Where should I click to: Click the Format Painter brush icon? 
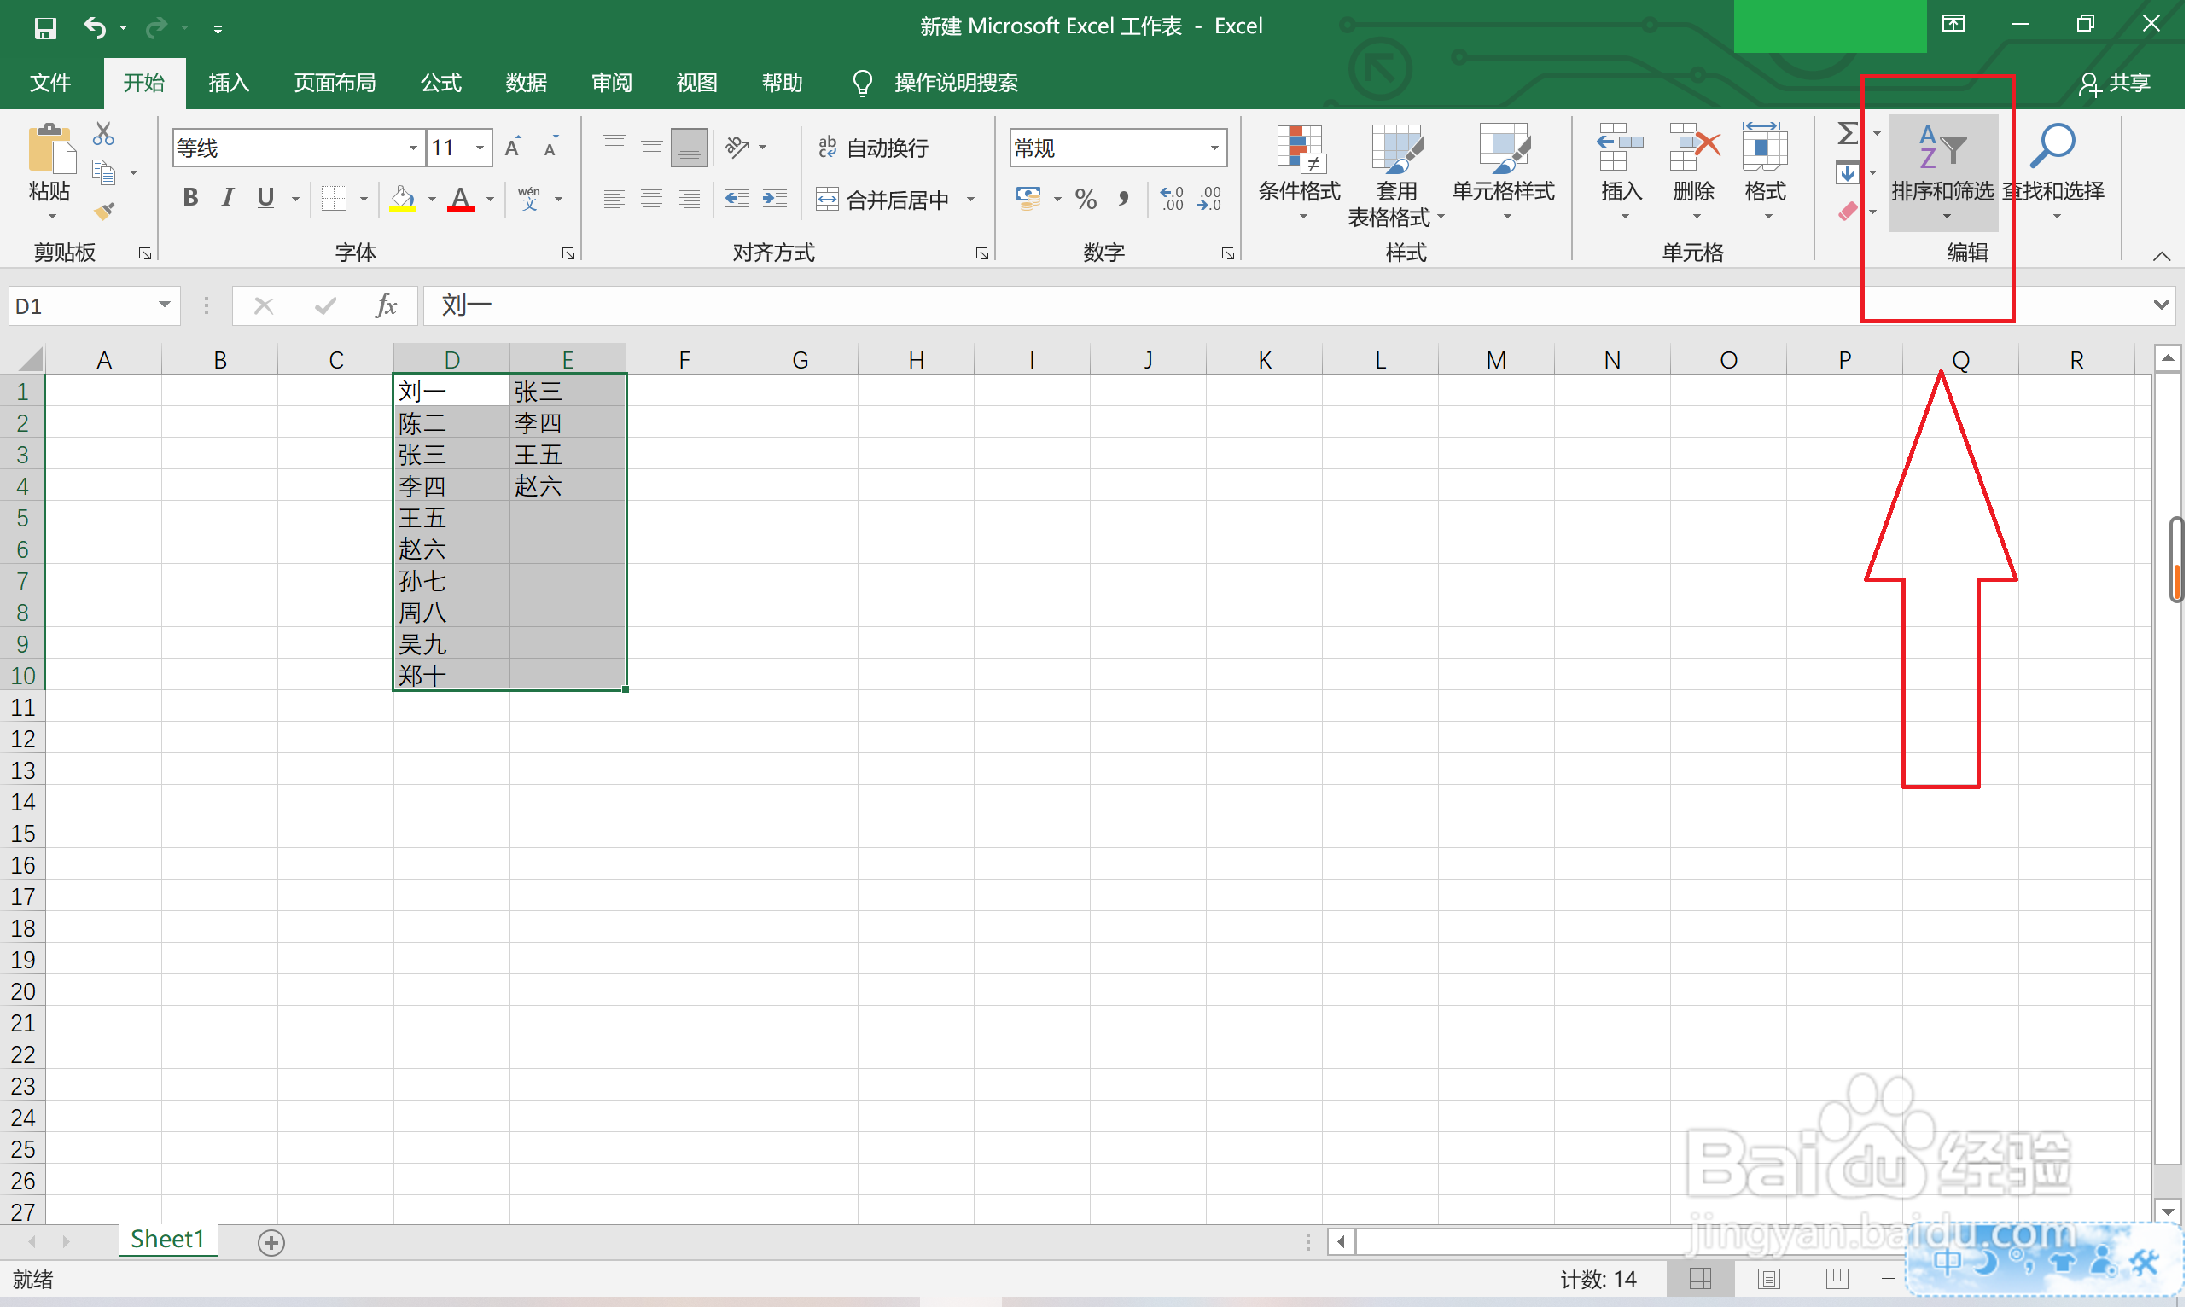pos(105,212)
